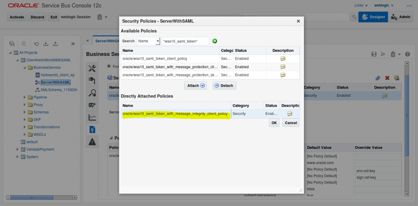Select helloworld_client_ep tree item

[x=57, y=75]
